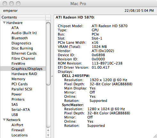Click the sidebar scroll up arrow
This screenshot has width=157, height=138.
click(x=48, y=130)
